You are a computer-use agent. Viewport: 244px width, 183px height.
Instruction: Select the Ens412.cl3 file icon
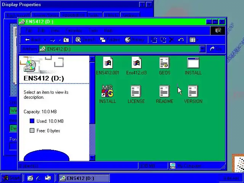click(x=136, y=63)
